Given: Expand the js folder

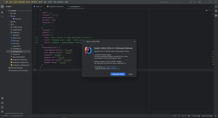Looking at the screenshot, I should click(9, 24).
